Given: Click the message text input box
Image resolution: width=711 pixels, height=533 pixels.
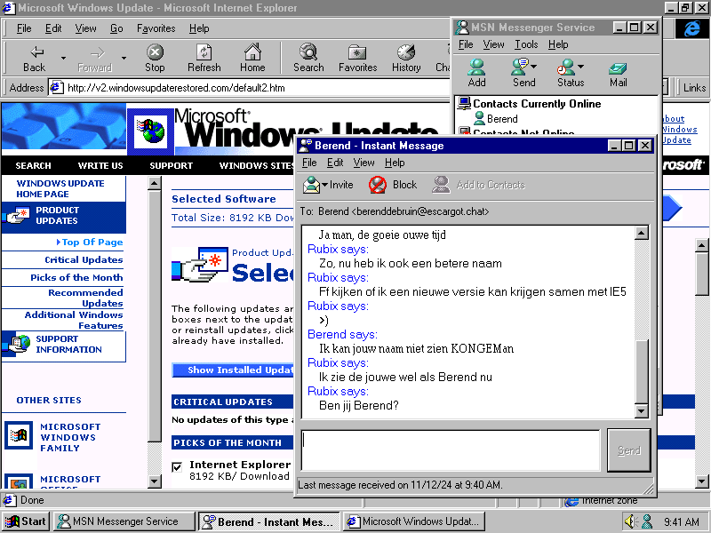Looking at the screenshot, I should (x=451, y=450).
